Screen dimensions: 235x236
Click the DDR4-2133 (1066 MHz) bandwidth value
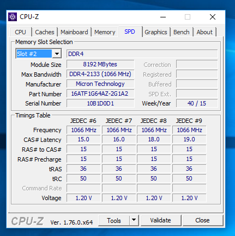pyautogui.click(x=100, y=74)
